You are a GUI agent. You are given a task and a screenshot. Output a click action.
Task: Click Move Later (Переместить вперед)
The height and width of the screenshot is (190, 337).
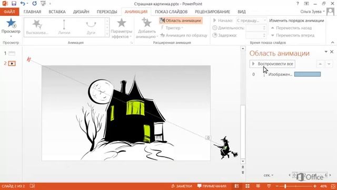coord(293,35)
